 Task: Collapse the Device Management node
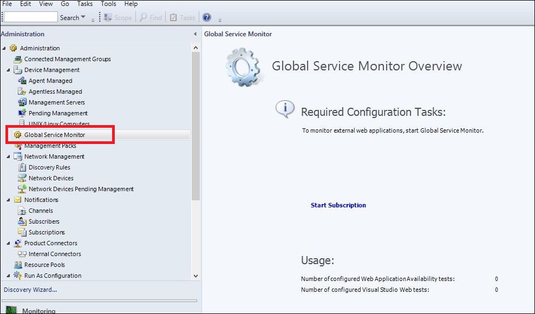click(9, 70)
